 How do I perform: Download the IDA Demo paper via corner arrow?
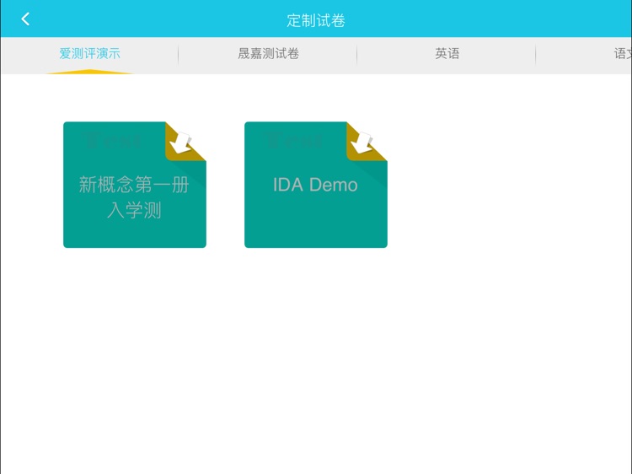tap(362, 142)
